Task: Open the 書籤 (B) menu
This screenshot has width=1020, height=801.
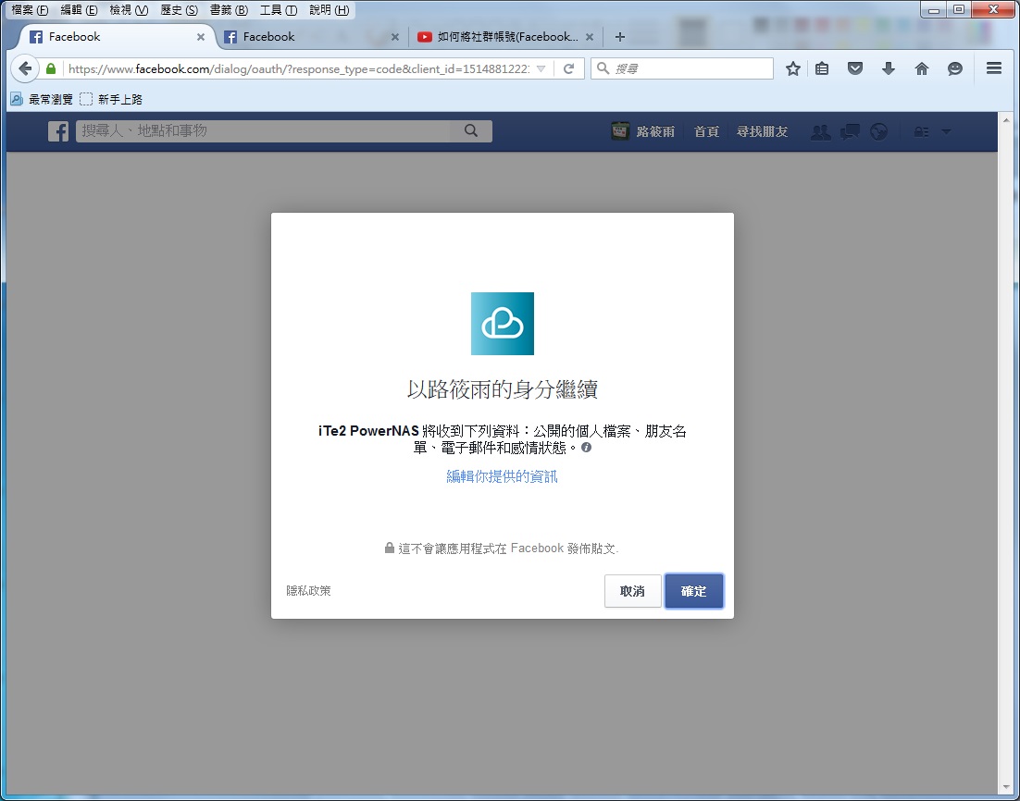Action: click(x=229, y=10)
